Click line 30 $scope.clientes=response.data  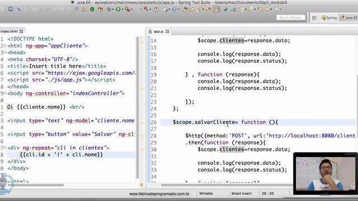coord(244,149)
